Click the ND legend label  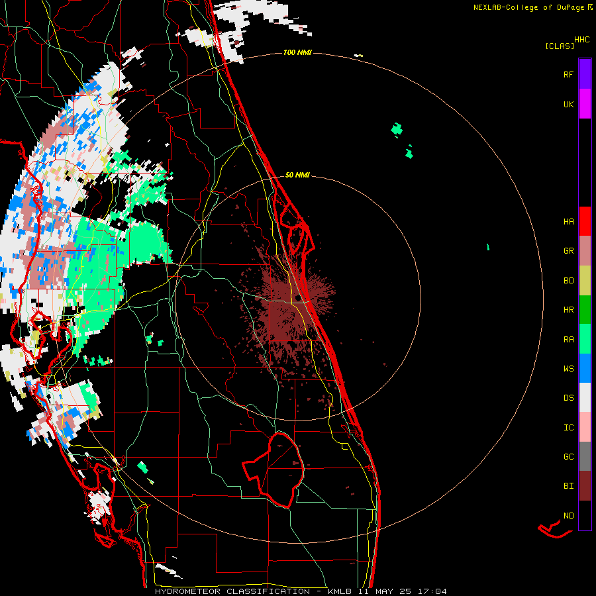tap(568, 516)
